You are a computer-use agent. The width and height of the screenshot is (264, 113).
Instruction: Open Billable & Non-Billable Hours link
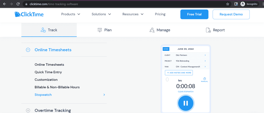(57, 87)
